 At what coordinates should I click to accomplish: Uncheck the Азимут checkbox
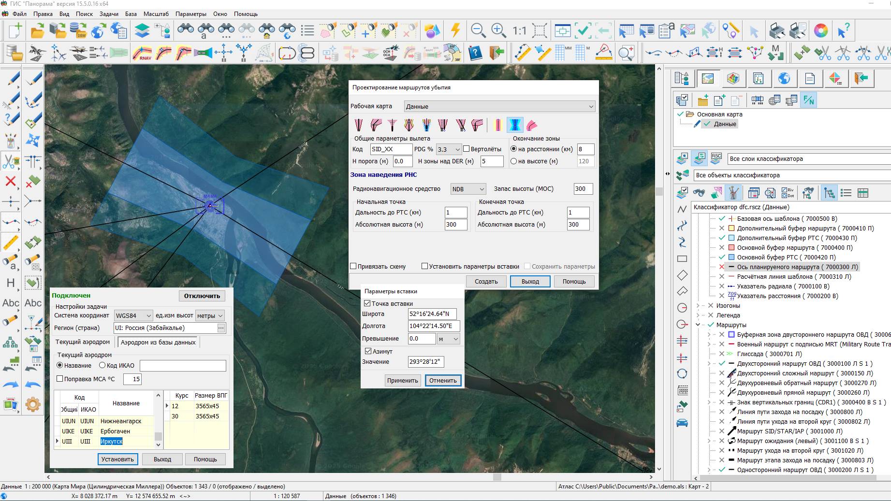pyautogui.click(x=368, y=351)
